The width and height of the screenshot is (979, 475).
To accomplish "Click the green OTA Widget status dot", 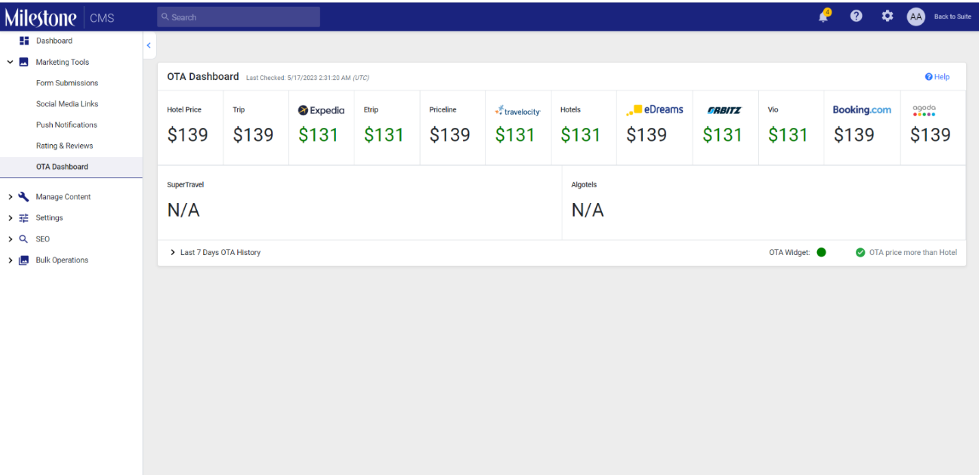I will (x=822, y=252).
